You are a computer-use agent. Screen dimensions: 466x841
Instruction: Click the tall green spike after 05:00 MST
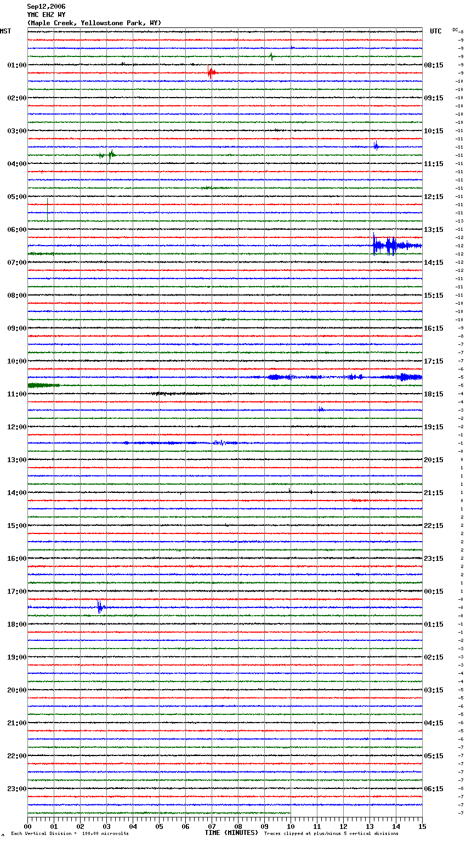pyautogui.click(x=48, y=209)
